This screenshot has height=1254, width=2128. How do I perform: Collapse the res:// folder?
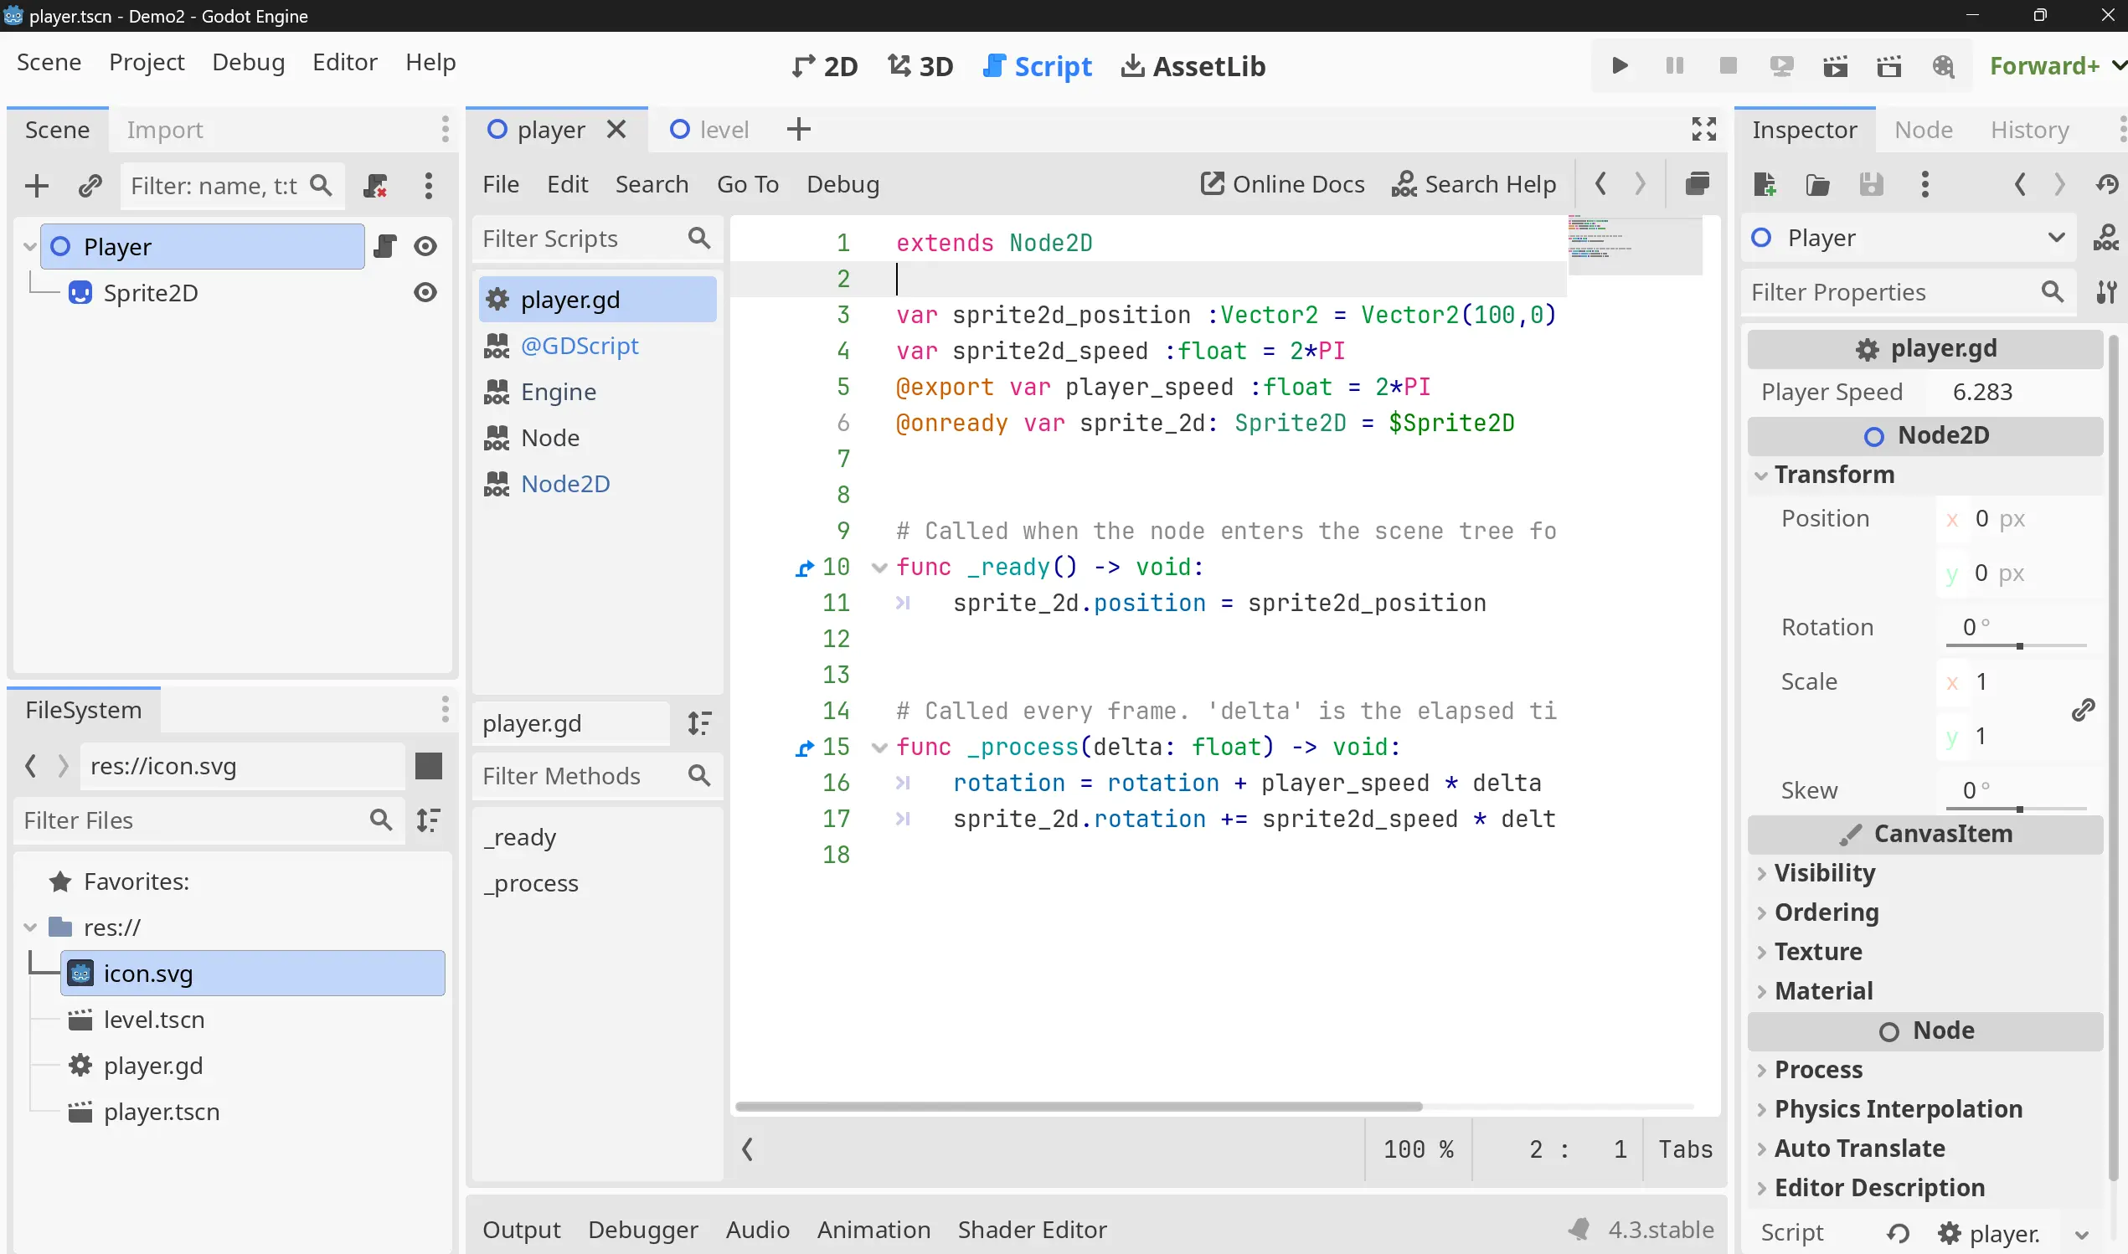click(29, 928)
